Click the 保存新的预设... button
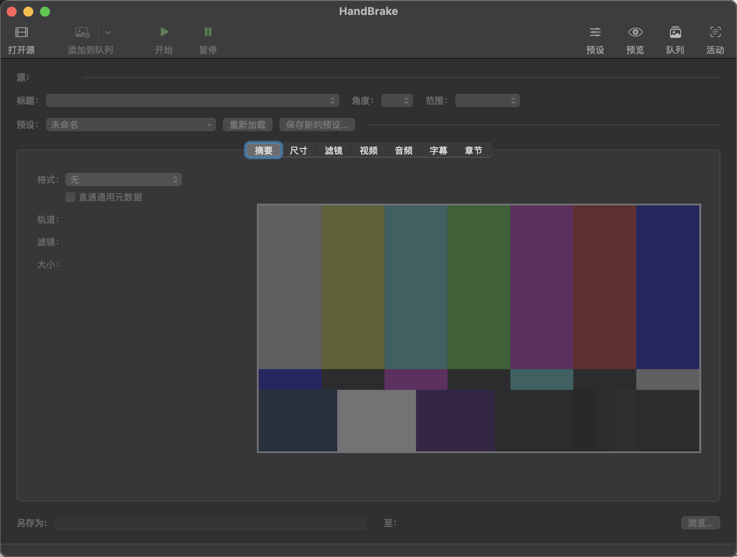Screen dimensions: 737x557 (x=317, y=125)
